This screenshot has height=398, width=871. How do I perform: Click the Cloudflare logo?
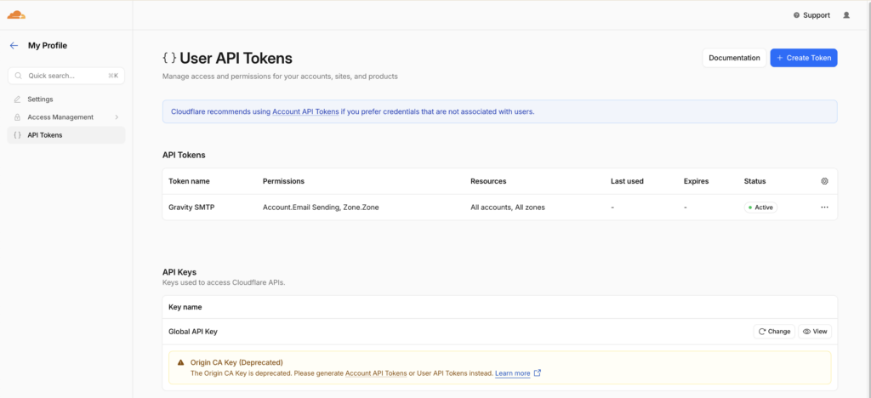coord(16,14)
